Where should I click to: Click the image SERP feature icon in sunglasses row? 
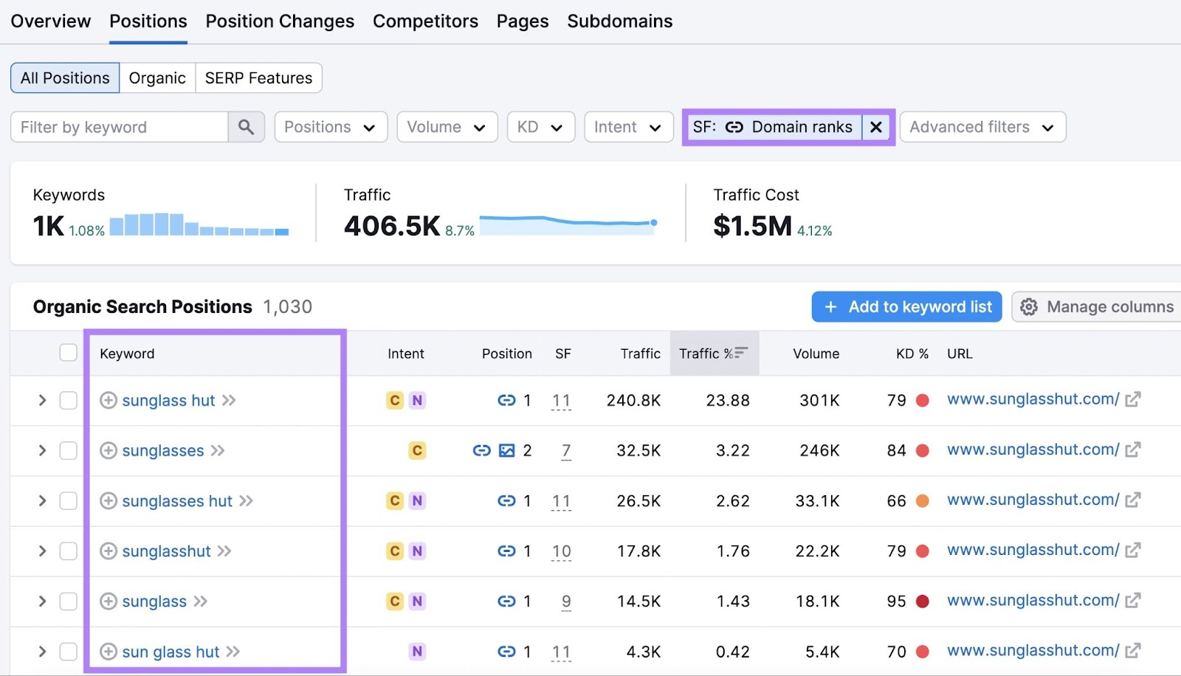pos(505,450)
